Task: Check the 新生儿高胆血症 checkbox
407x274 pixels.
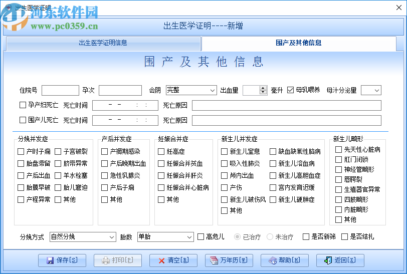Action: pos(273,176)
